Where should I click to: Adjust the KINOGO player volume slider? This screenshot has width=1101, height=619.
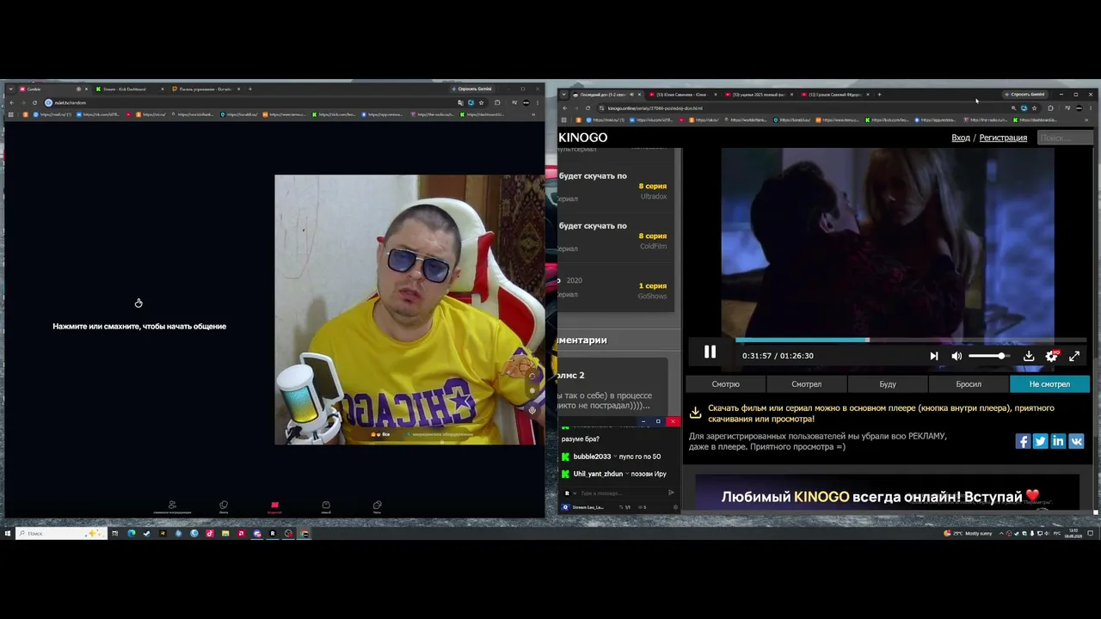point(989,356)
